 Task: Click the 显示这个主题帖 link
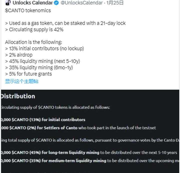tap(22, 81)
